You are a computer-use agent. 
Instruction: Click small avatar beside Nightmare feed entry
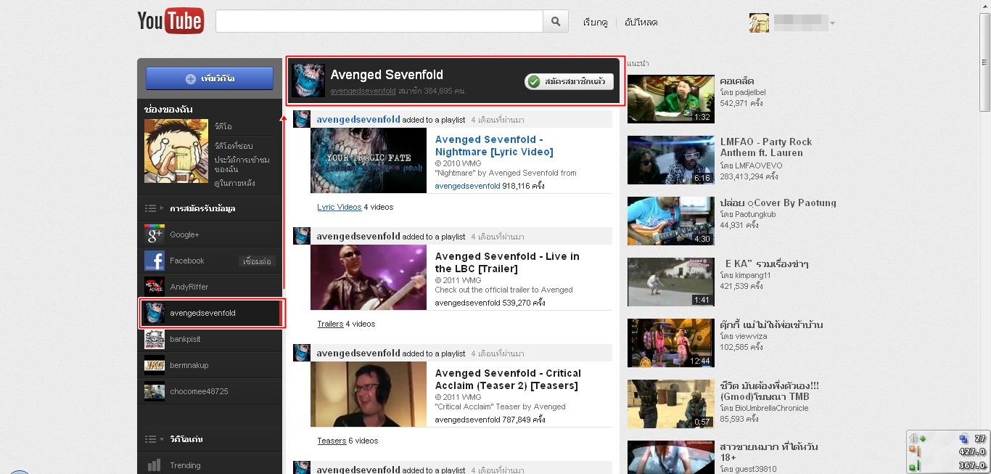pos(302,119)
